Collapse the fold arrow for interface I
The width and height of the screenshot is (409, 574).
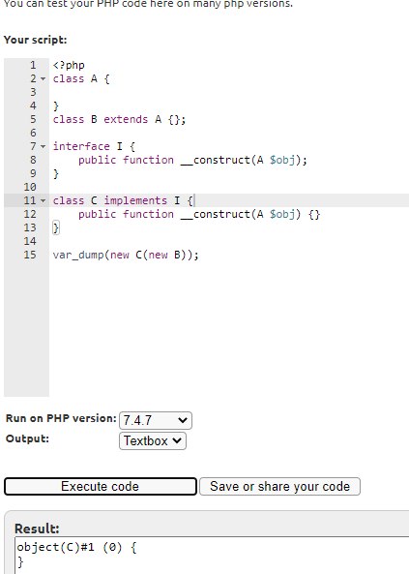click(43, 146)
